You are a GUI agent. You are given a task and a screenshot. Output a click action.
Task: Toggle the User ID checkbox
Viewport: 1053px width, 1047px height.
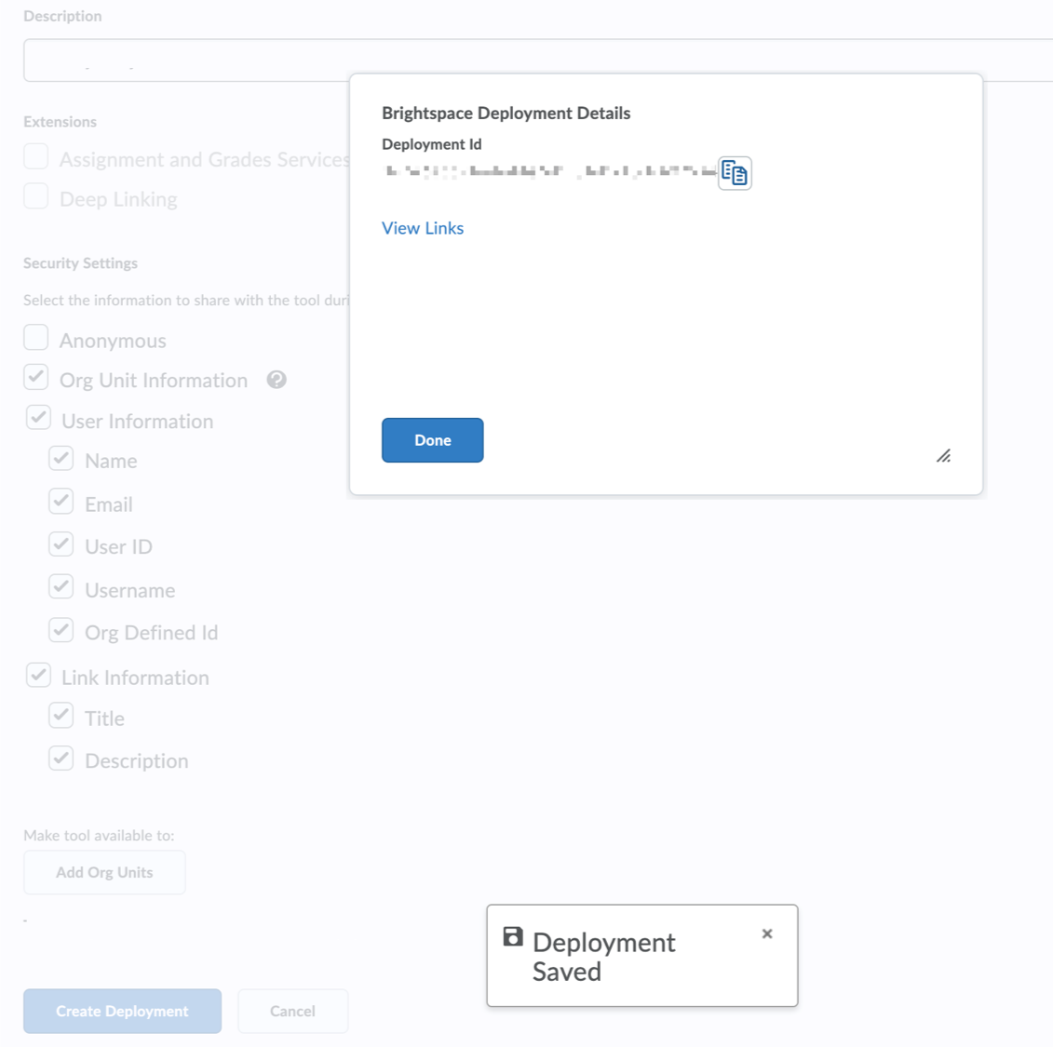click(x=61, y=544)
